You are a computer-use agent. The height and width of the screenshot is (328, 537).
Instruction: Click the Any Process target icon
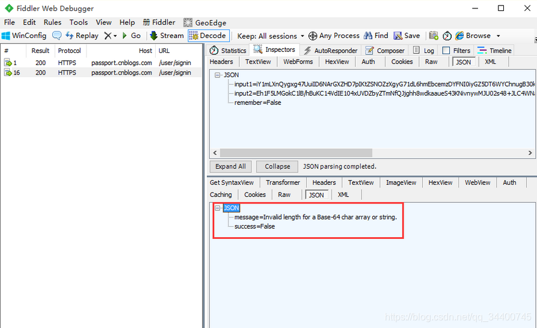(x=313, y=36)
